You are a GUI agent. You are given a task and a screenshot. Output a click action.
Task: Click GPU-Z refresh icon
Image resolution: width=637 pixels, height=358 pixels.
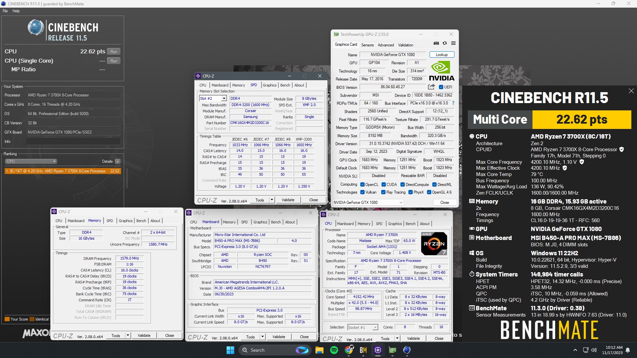pos(445,43)
